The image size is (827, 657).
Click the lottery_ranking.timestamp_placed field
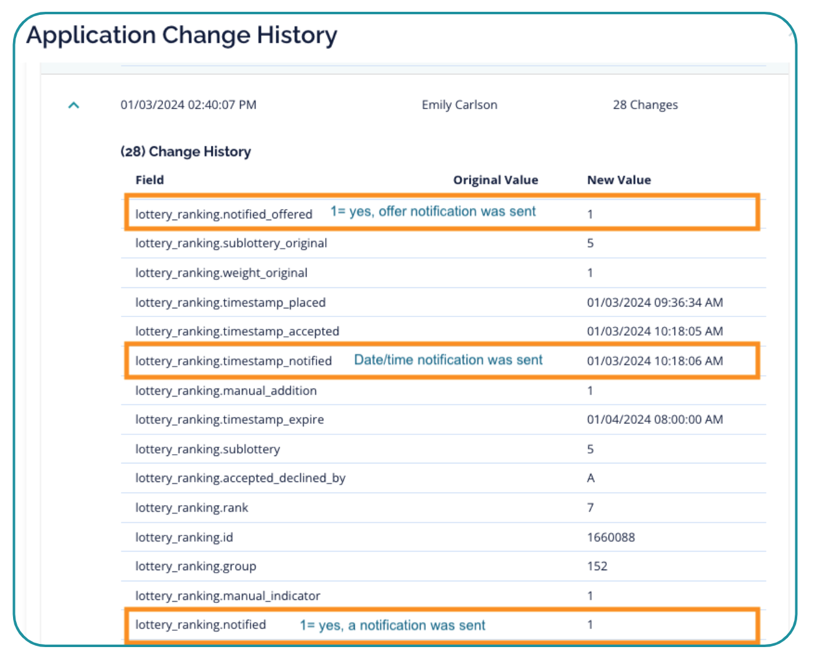(x=230, y=303)
